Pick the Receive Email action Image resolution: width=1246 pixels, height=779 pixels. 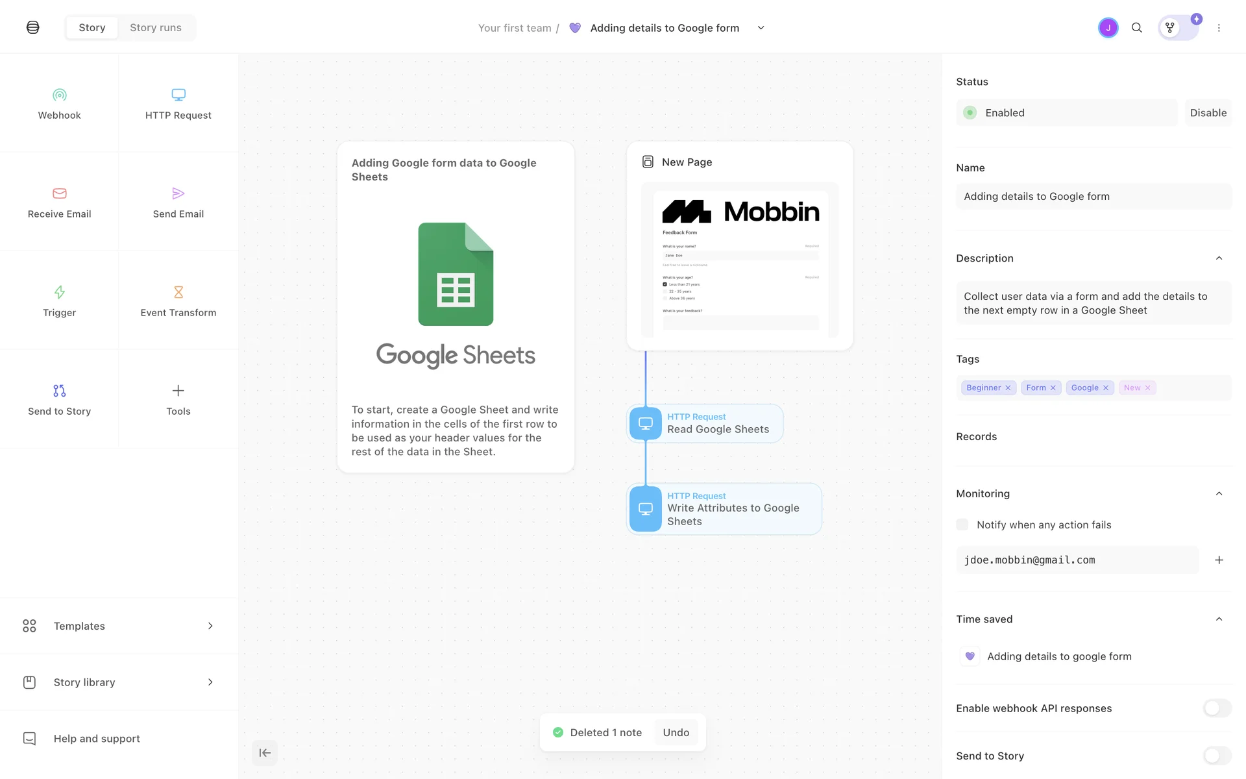59,202
